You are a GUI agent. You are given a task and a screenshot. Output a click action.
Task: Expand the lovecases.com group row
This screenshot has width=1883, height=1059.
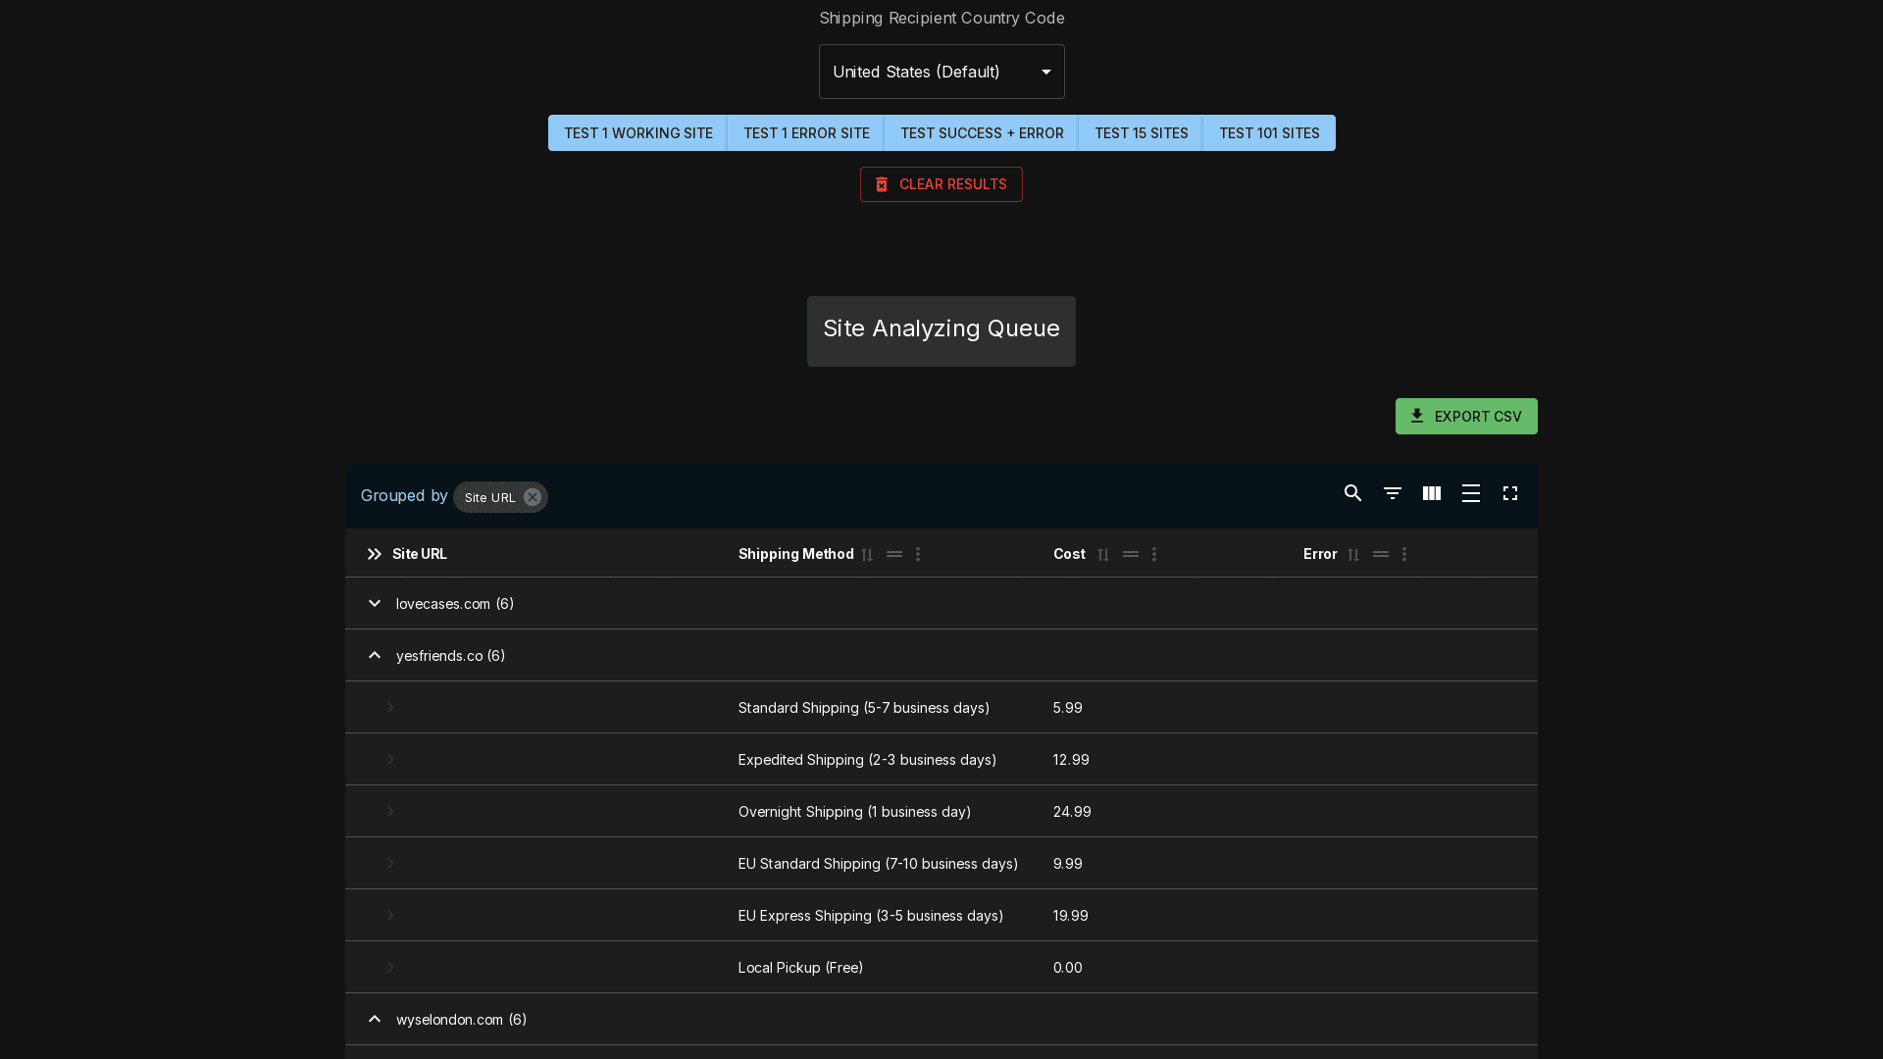tap(375, 604)
